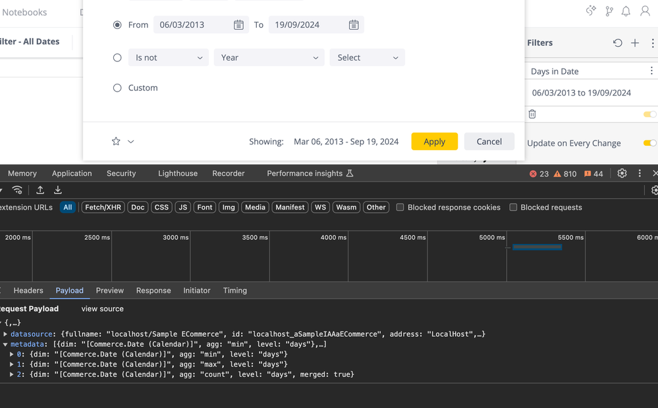658x408 pixels.
Task: Click the user profile icon
Action: pos(645,12)
